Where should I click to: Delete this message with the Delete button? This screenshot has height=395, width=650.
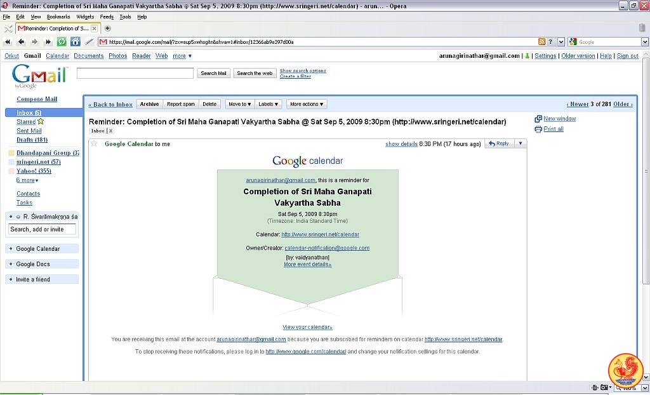coord(209,104)
